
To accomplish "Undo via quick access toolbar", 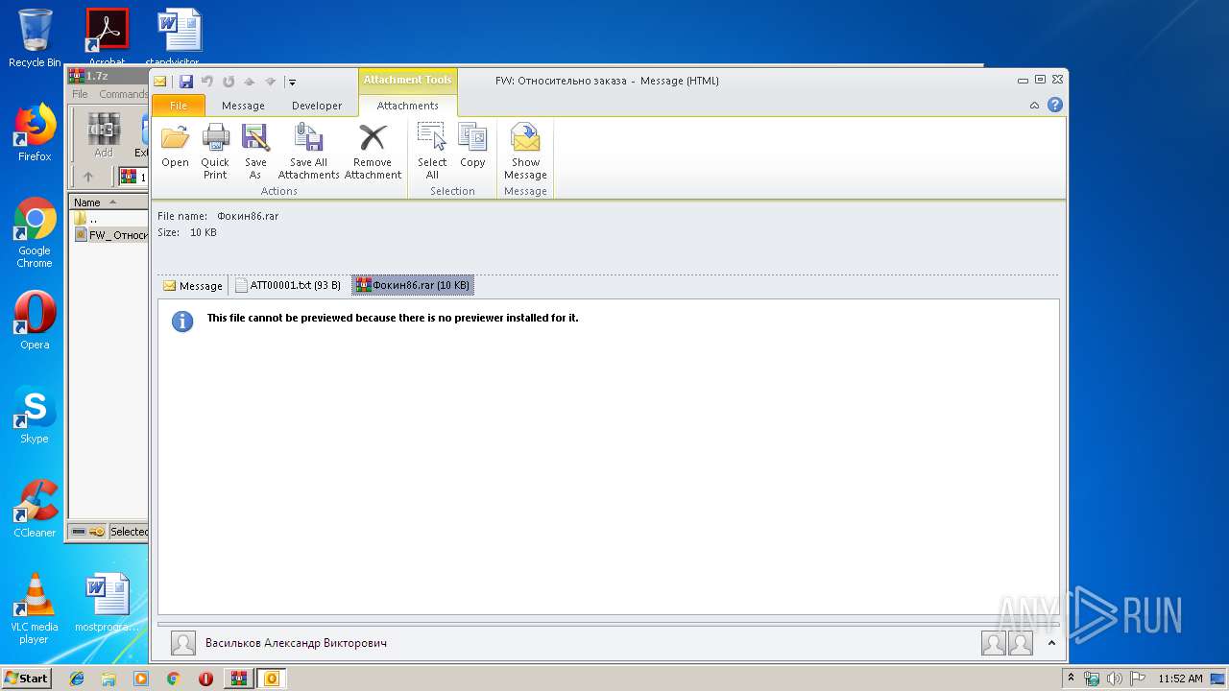I will coord(206,82).
